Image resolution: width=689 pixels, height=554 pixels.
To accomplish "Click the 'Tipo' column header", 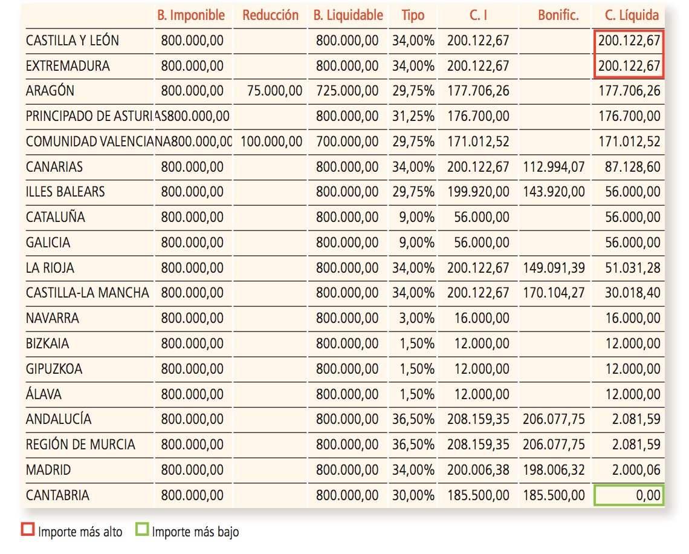I will (x=413, y=15).
